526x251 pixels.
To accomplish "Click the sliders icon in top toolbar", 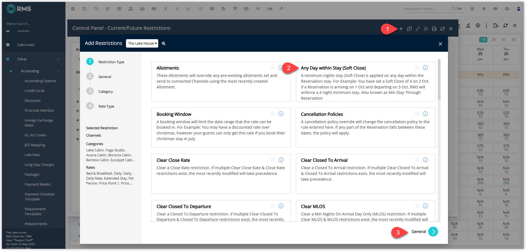I will 108,9.
